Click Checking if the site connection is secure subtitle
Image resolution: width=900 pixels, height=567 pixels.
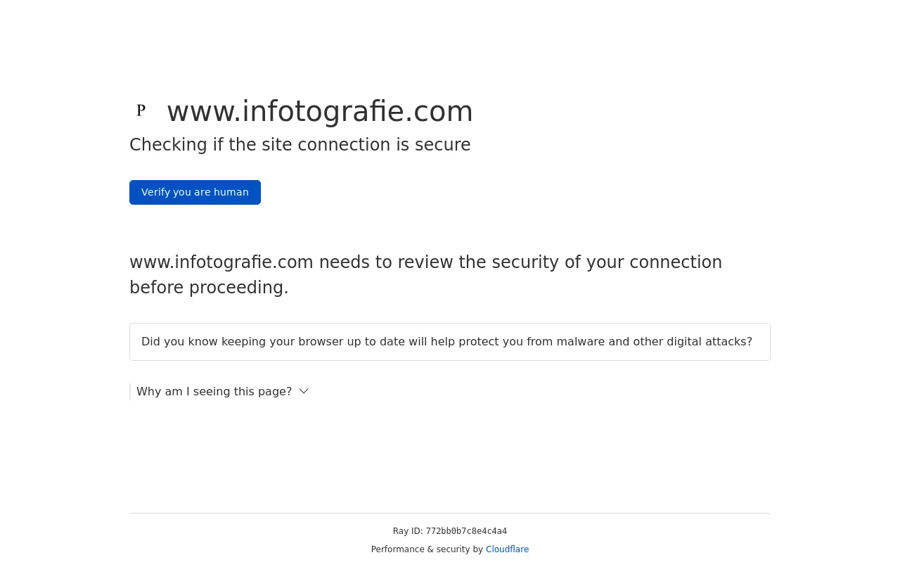pos(300,145)
